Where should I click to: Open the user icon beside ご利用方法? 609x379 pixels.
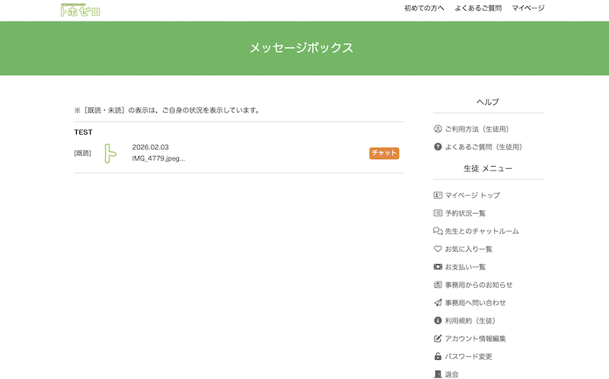[x=438, y=129]
